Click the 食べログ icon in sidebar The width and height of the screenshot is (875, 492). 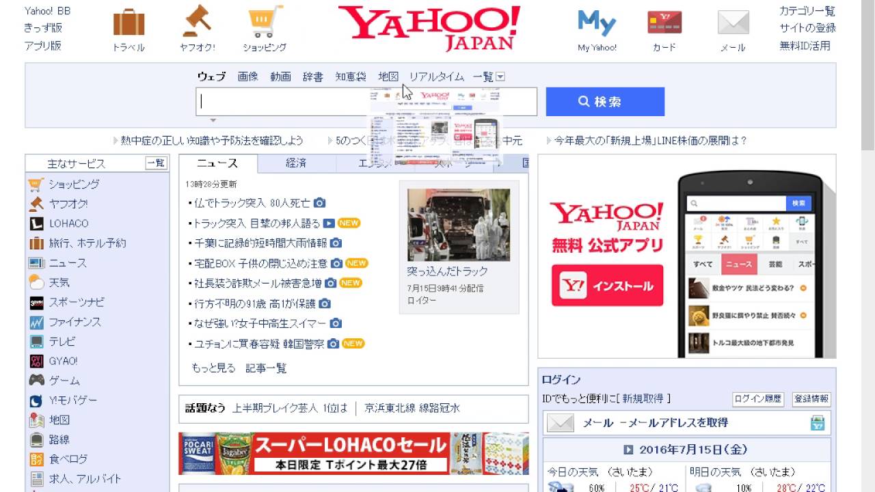pyautogui.click(x=36, y=459)
